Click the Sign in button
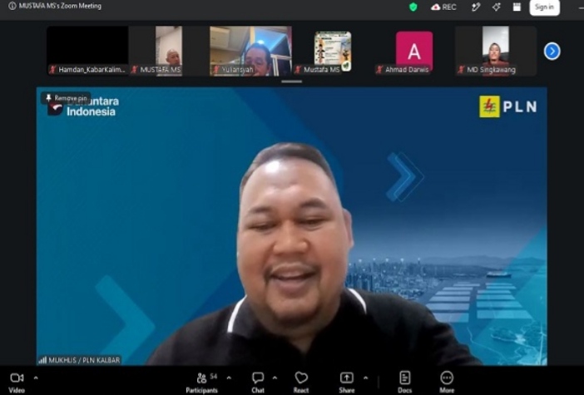Screen dimensions: 584x395 click(544, 7)
